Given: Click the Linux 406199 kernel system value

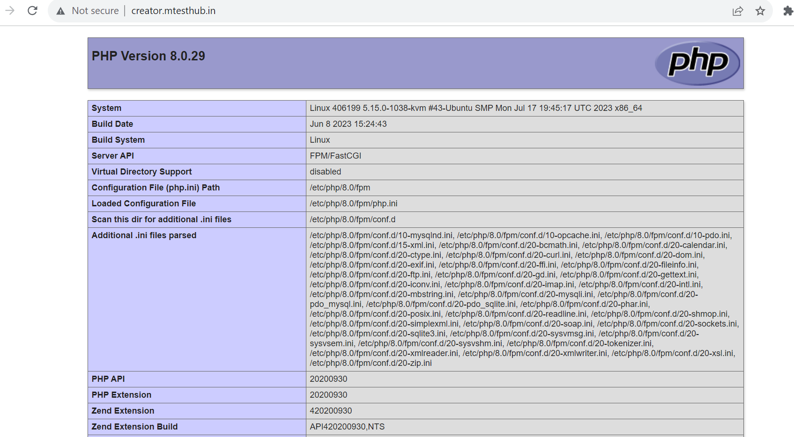Looking at the screenshot, I should pyautogui.click(x=476, y=108).
